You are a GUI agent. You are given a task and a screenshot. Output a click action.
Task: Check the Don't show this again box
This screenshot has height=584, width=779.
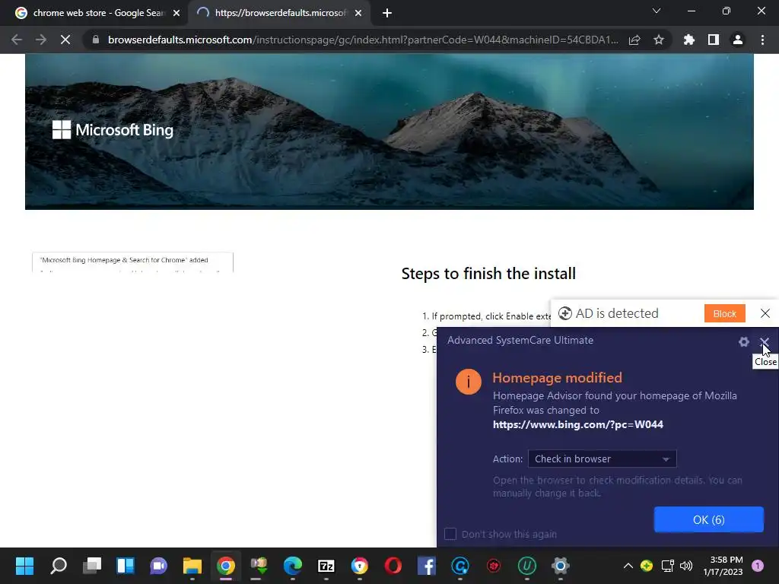(x=450, y=534)
